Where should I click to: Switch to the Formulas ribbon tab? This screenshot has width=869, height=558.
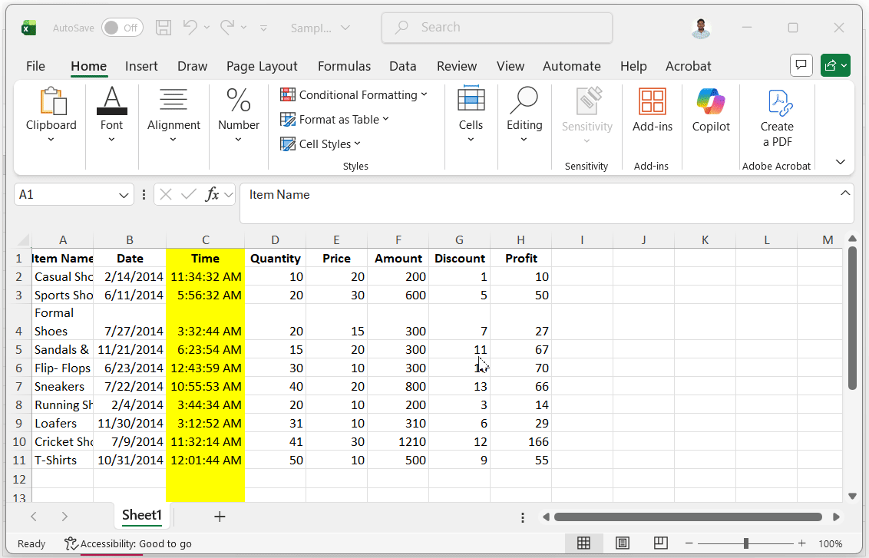[344, 66]
